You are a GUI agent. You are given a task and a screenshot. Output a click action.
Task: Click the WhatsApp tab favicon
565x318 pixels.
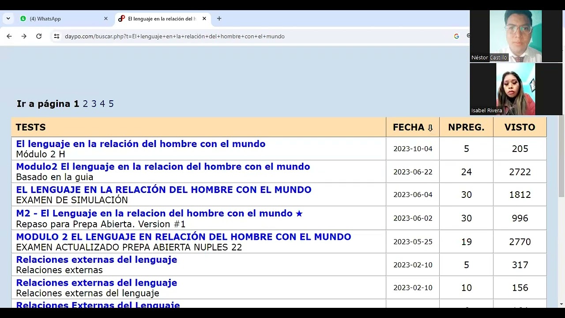point(23,19)
